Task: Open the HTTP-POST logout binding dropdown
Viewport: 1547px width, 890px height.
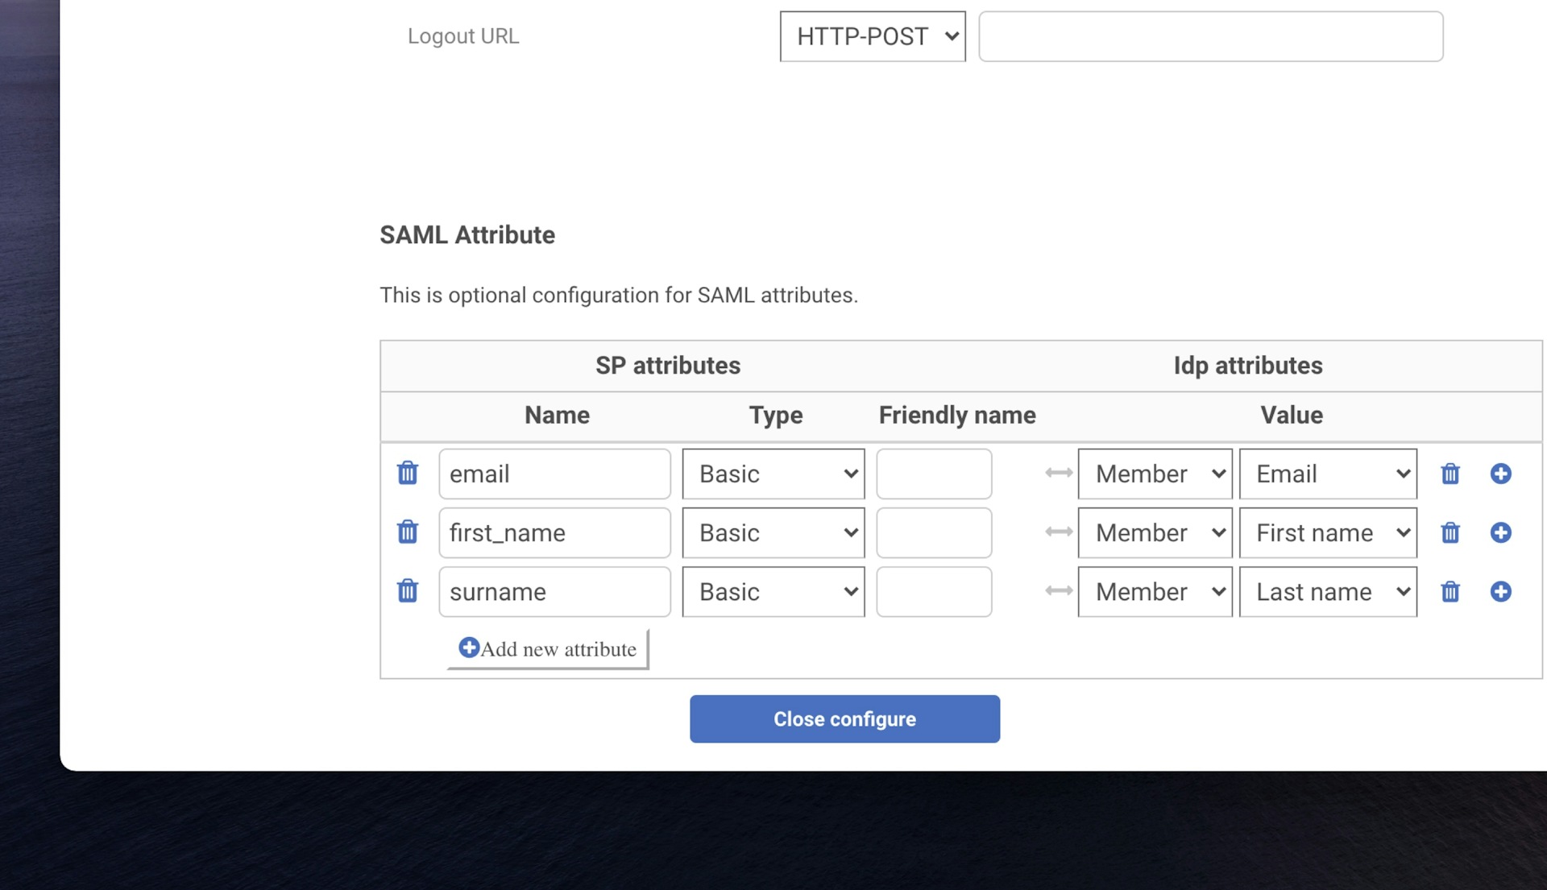Action: 873,36
